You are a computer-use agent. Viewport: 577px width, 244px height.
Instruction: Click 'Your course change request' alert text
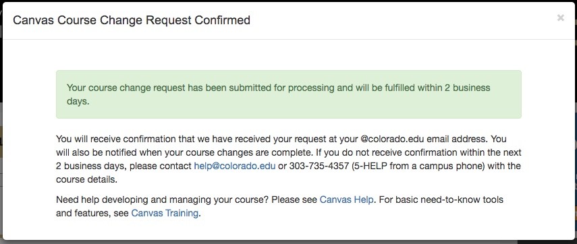126,88
